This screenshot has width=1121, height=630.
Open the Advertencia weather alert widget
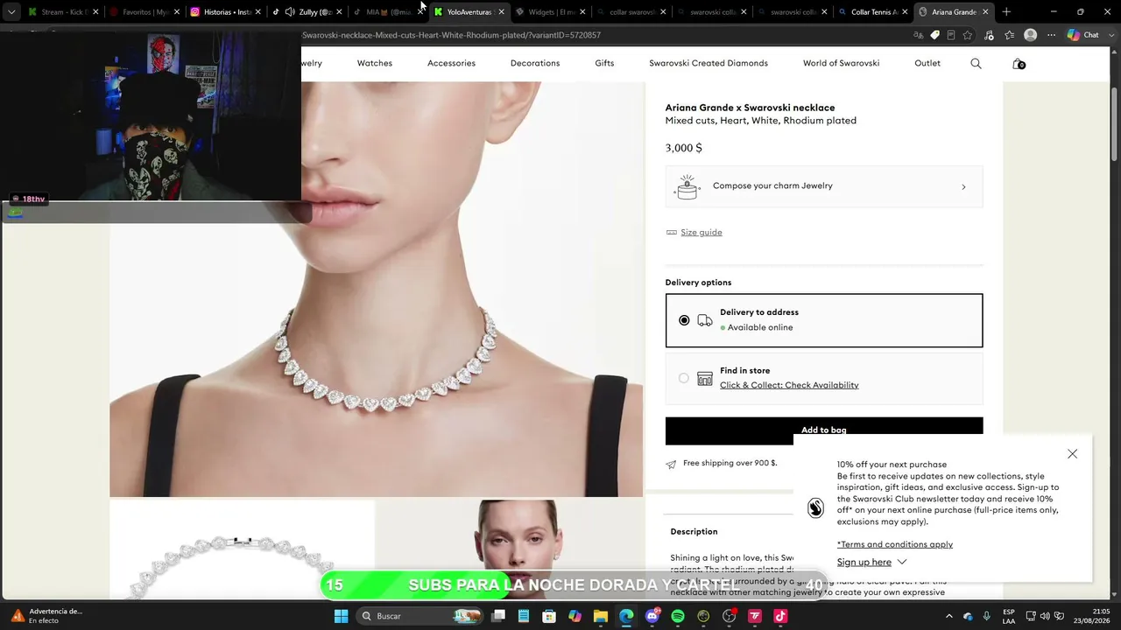pyautogui.click(x=48, y=616)
